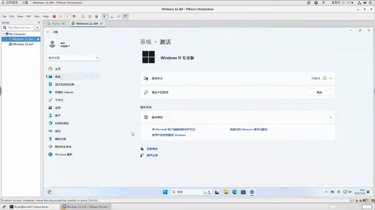375x210 pixels.
Task: Click the green Power On play icon
Action: [68, 16]
